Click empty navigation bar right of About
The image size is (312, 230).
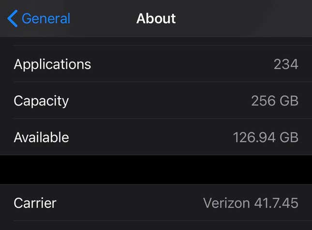(244, 18)
